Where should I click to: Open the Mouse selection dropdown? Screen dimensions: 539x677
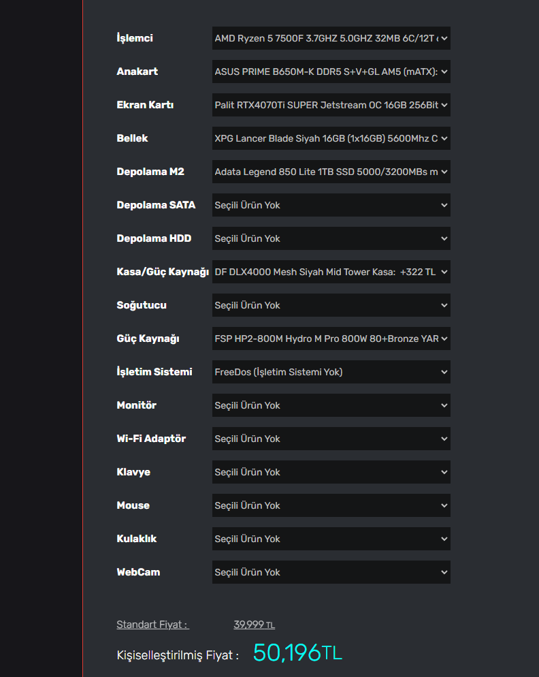point(331,505)
